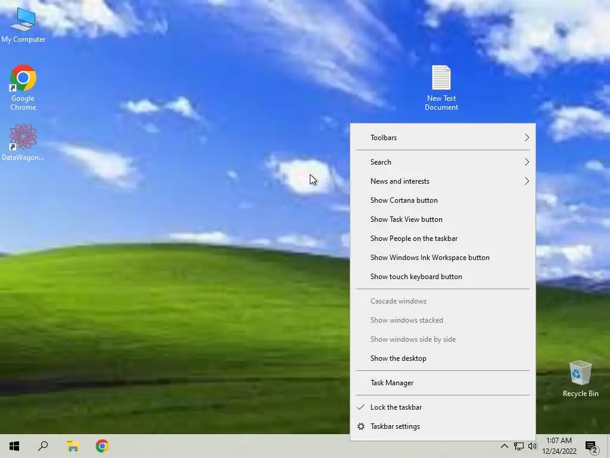Open the network status tray icon
This screenshot has width=610, height=458.
pos(519,446)
